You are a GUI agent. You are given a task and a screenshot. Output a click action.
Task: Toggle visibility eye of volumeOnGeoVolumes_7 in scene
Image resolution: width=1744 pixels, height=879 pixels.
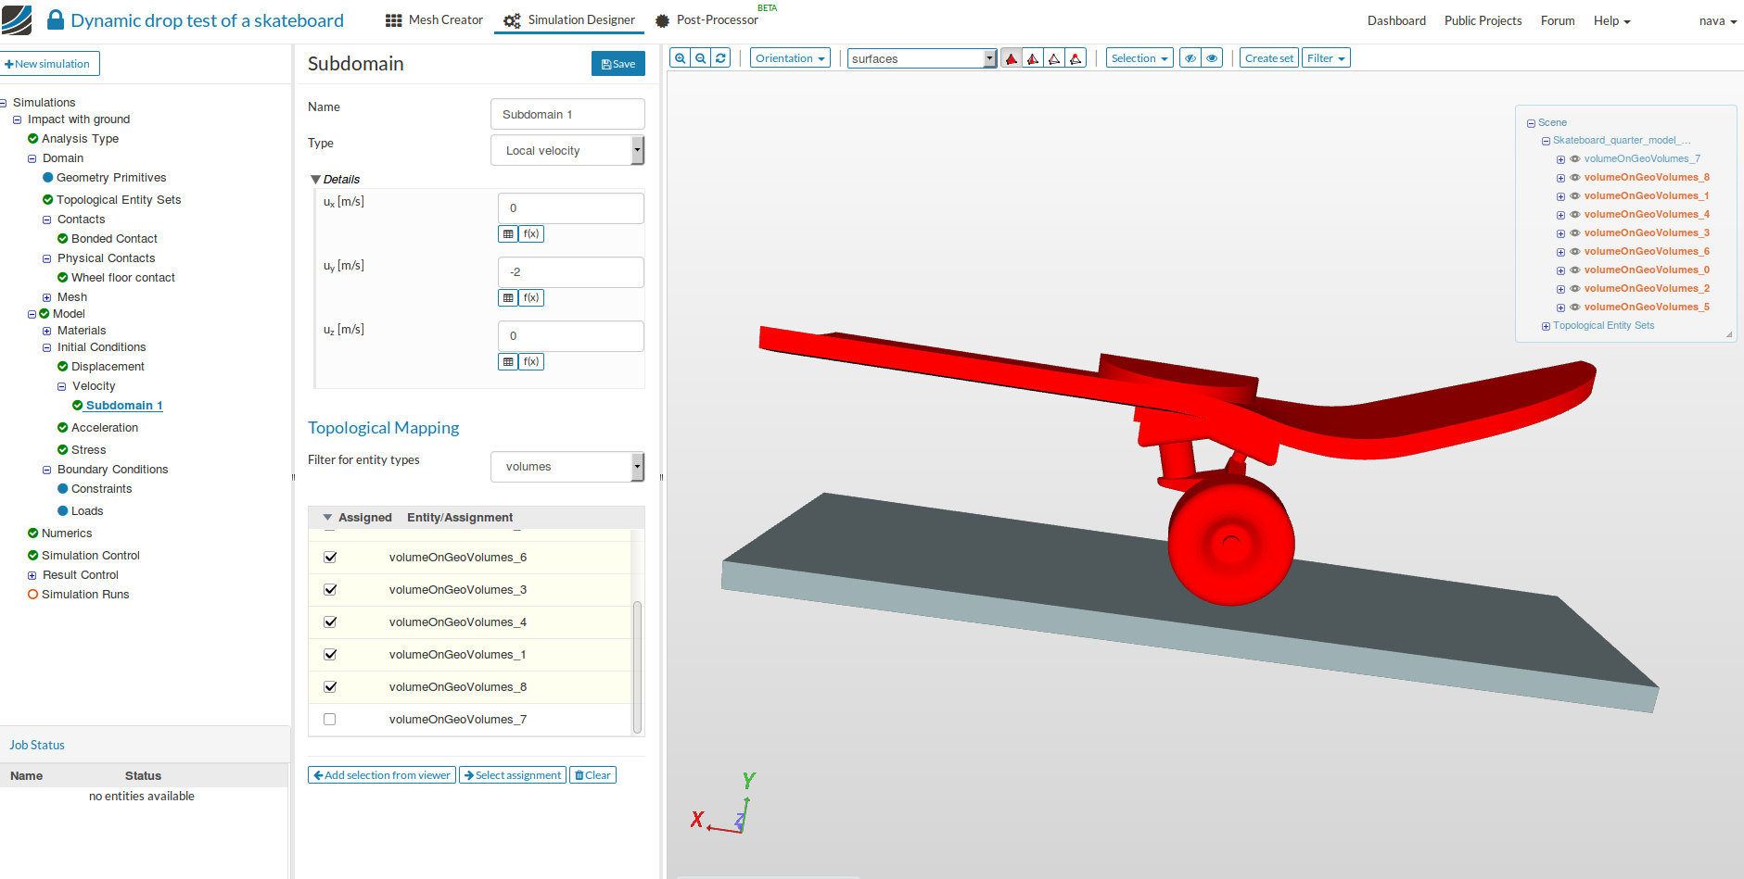[1574, 159]
